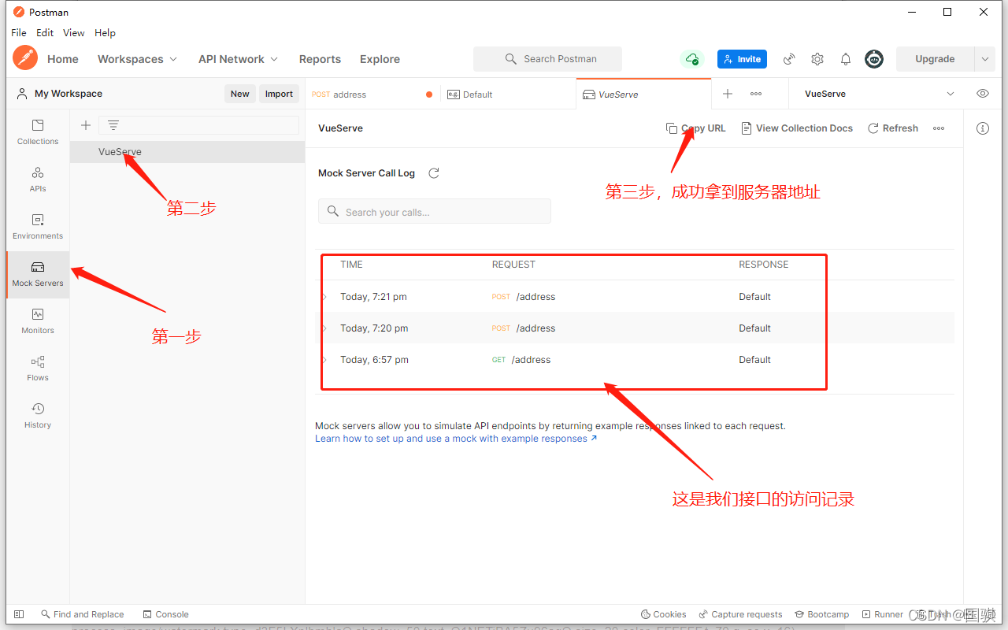The width and height of the screenshot is (1008, 630).
Task: Click the filter icon in sidebar list
Action: point(113,125)
